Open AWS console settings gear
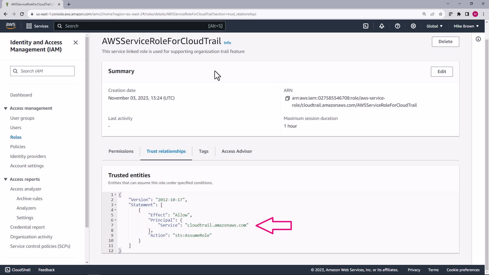Image resolution: width=489 pixels, height=275 pixels. point(413,26)
